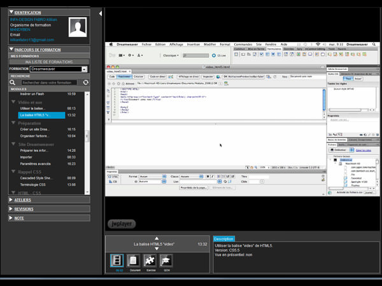Open the Classique workspace dropdown
The image size is (382, 286).
point(171,55)
